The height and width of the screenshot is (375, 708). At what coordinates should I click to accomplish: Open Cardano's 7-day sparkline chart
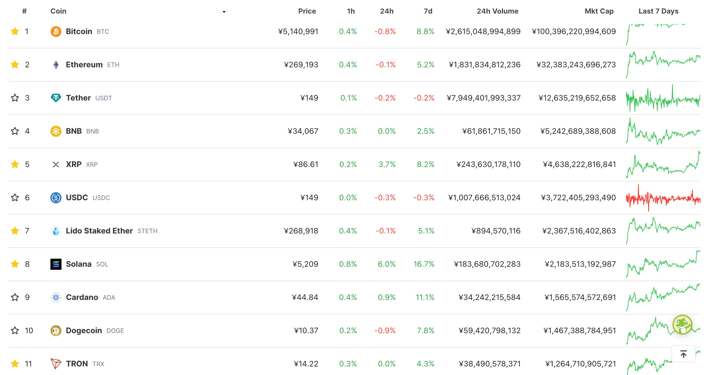tap(663, 297)
